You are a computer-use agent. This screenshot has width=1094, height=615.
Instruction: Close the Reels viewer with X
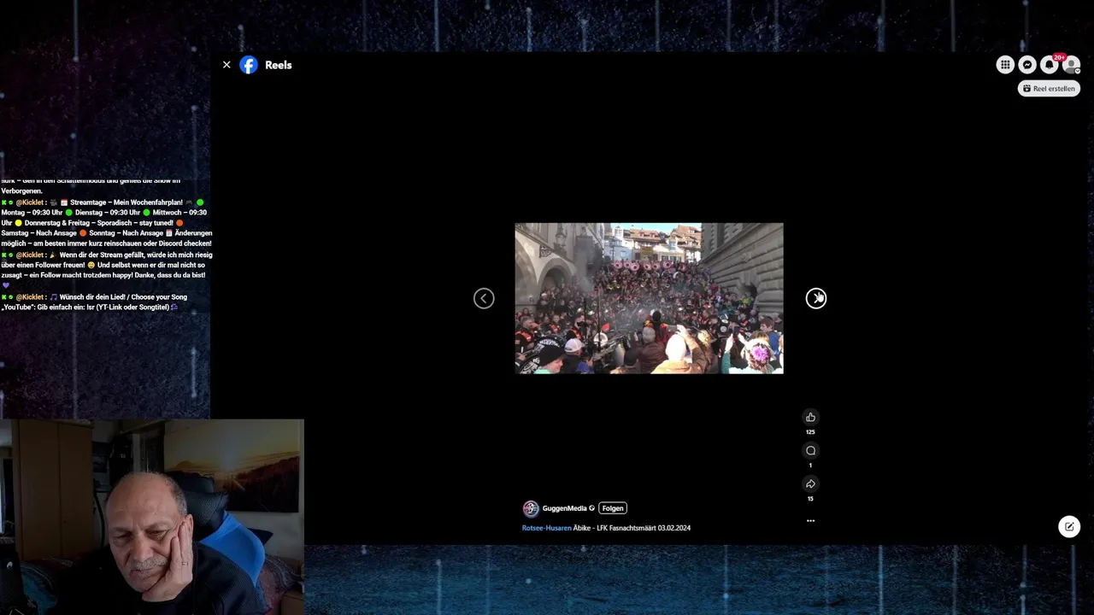(226, 65)
